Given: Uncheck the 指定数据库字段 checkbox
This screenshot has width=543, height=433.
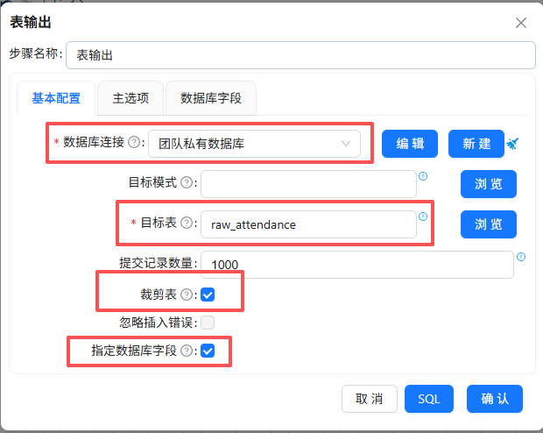Looking at the screenshot, I should 208,351.
